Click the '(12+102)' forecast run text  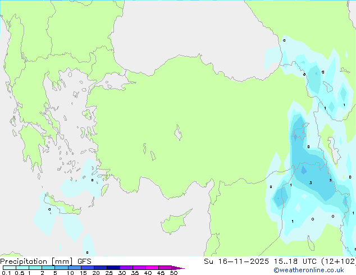[339, 262]
